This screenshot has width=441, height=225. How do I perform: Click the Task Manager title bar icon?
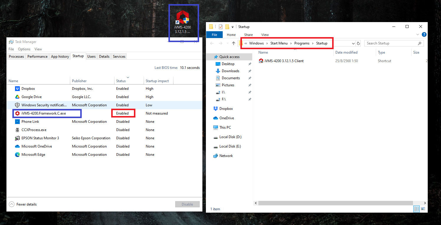pyautogui.click(x=11, y=42)
